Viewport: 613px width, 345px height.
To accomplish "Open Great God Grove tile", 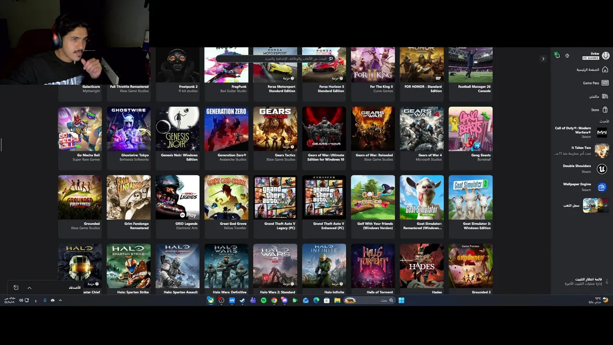I will (x=227, y=207).
